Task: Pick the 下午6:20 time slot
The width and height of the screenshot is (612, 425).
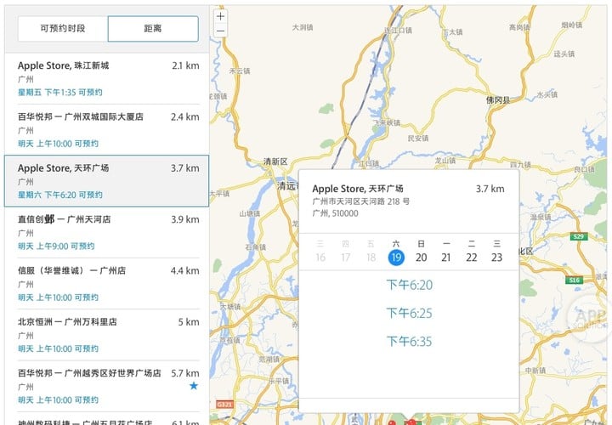Action: point(409,285)
